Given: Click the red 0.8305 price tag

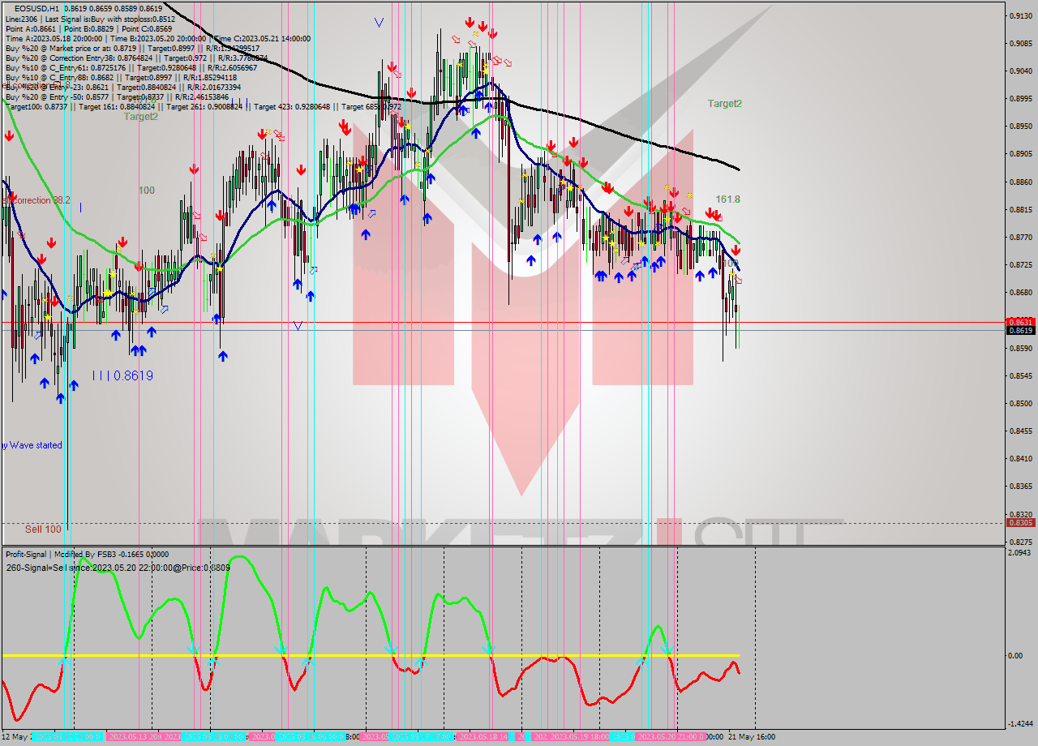Looking at the screenshot, I should pyautogui.click(x=1020, y=522).
